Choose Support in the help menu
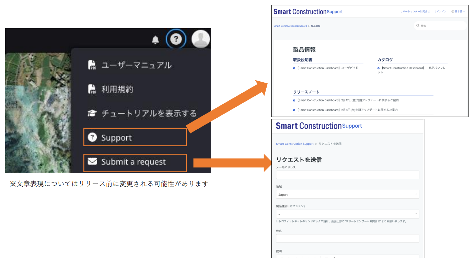 click(135, 137)
